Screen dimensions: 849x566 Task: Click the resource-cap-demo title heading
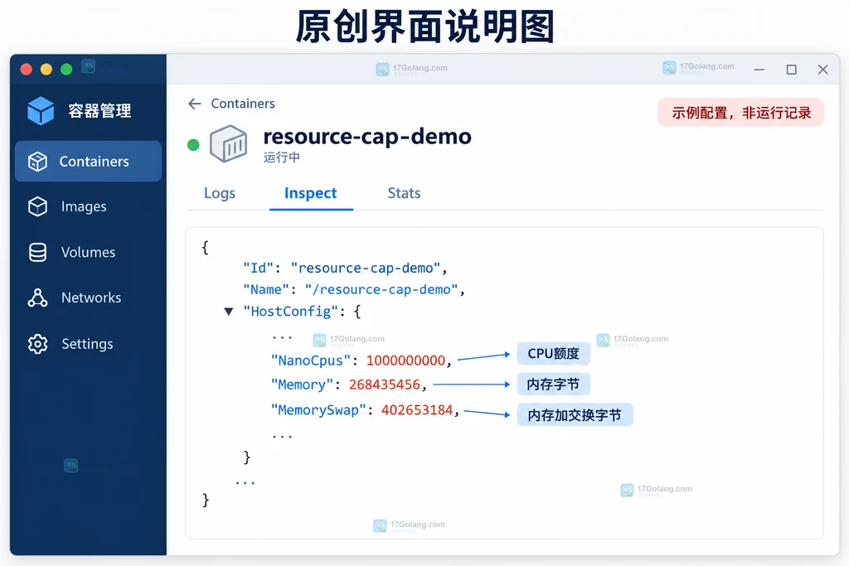coord(367,137)
